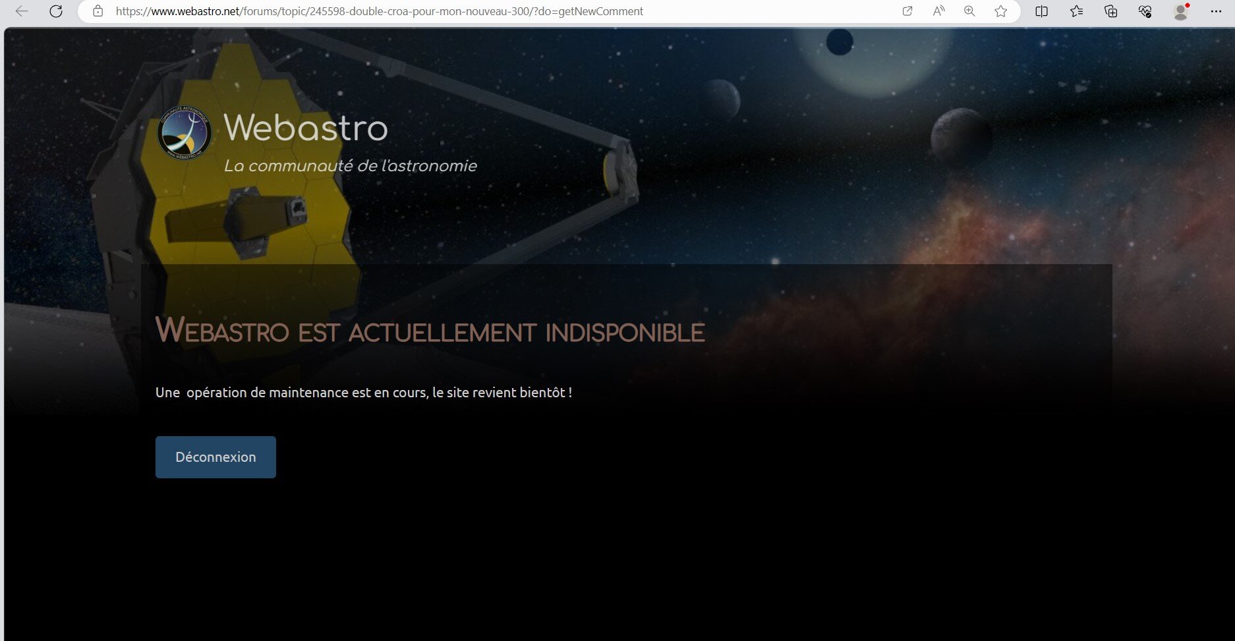The height and width of the screenshot is (641, 1235).
Task: Click the maintenance message text
Action: [x=364, y=393]
